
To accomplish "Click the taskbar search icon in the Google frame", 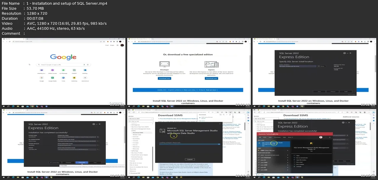I will [9, 106].
